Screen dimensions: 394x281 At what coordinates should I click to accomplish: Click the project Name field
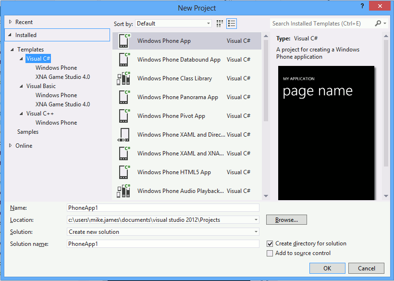coord(163,208)
